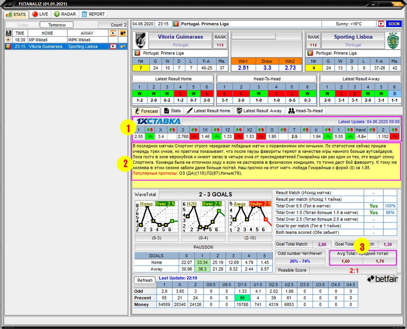
Task: Click the Portugal flag icon in header bar
Action: coord(176,24)
